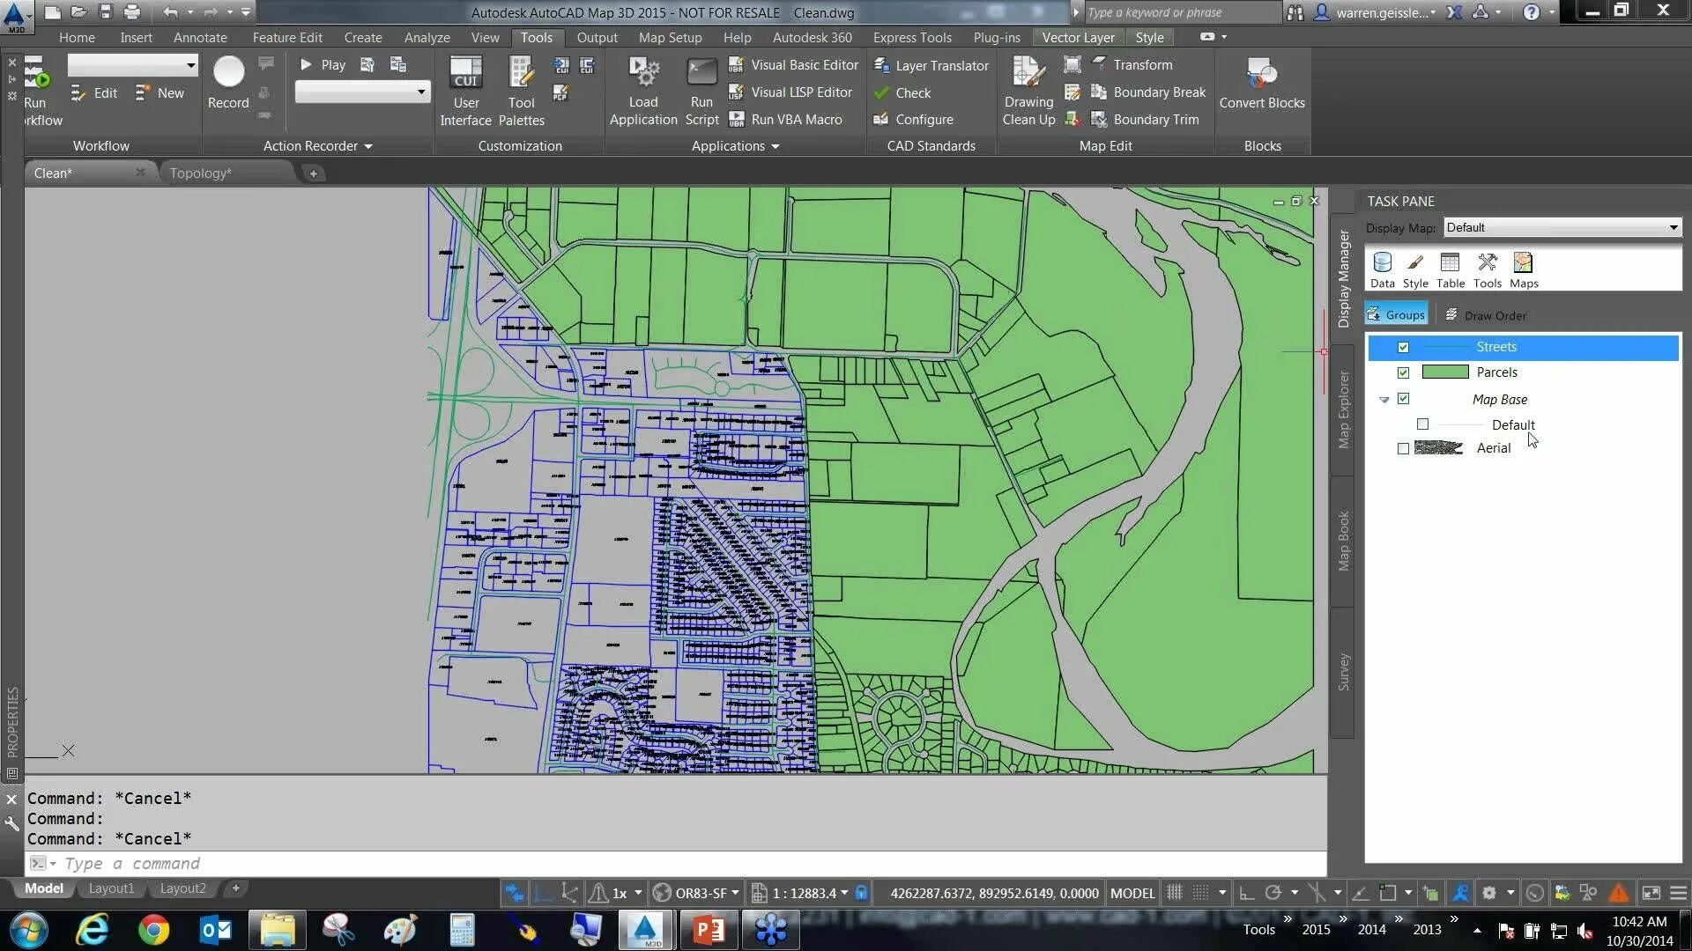
Task: Click the green Parcels color swatch
Action: pyautogui.click(x=1444, y=372)
